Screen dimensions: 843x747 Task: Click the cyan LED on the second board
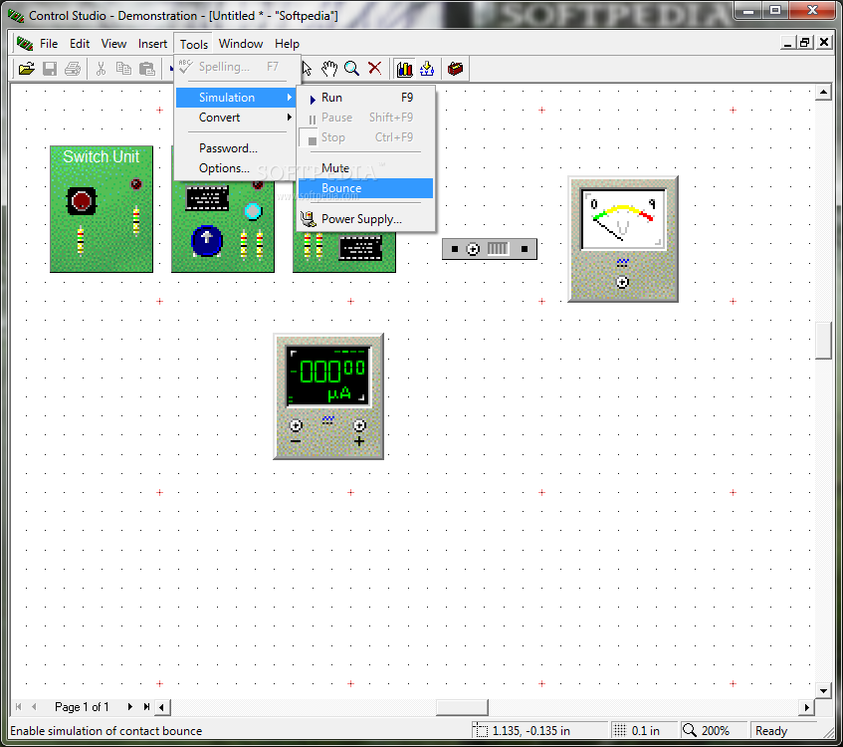tap(253, 211)
